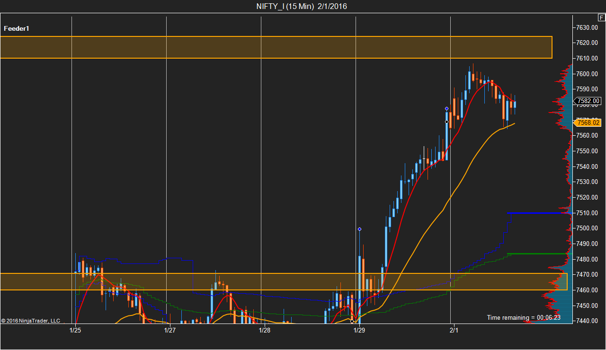Click the 7510.00 price axis label
606x350 pixels.
click(x=587, y=213)
